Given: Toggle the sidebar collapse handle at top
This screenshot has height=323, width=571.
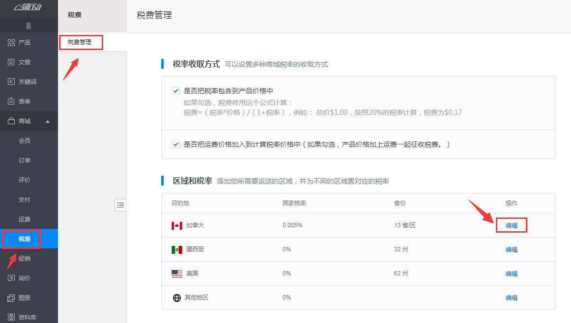Looking at the screenshot, I should click(29, 26).
